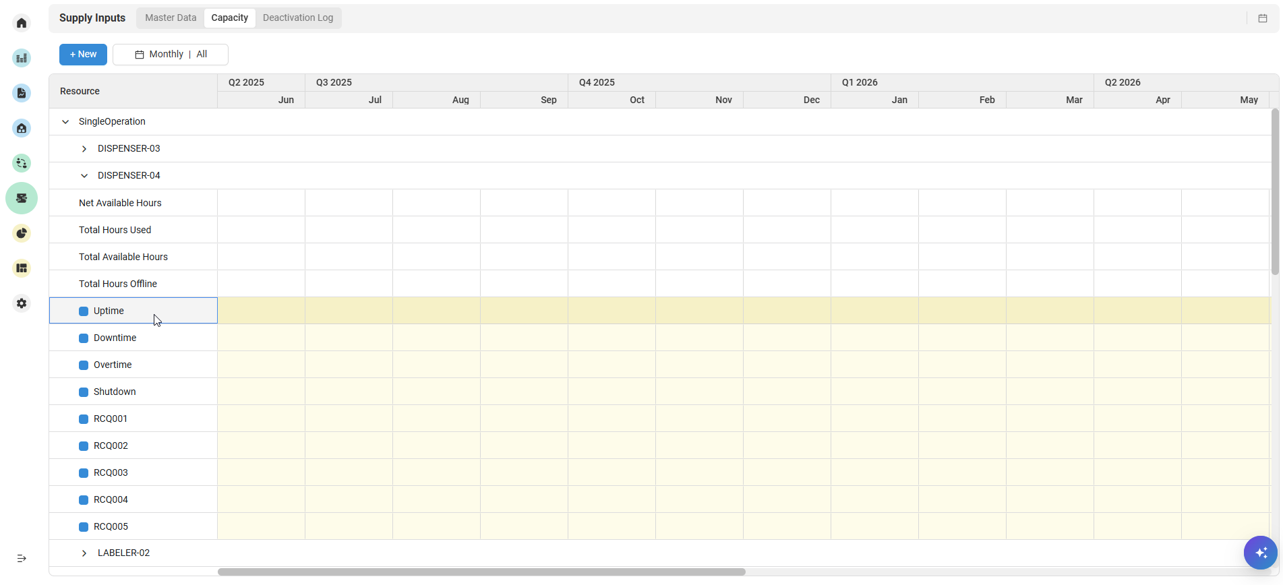Viewport: 1283px width, 585px height.
Task: Collapse the DISPENSER-04 row
Action: point(84,176)
